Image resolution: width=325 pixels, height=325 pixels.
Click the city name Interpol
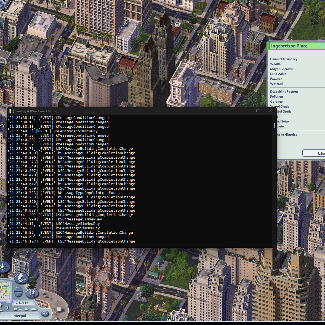tap(19, 316)
